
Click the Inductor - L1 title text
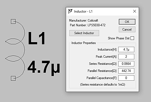pos(83,11)
